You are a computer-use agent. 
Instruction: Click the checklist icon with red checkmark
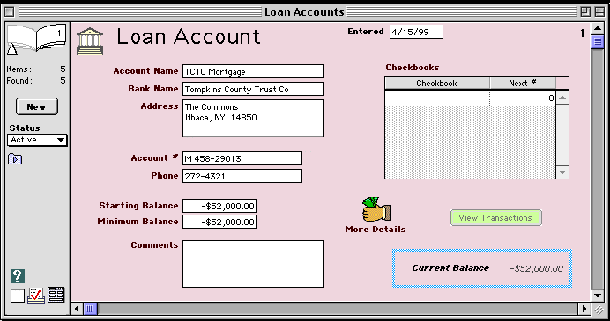tap(36, 295)
